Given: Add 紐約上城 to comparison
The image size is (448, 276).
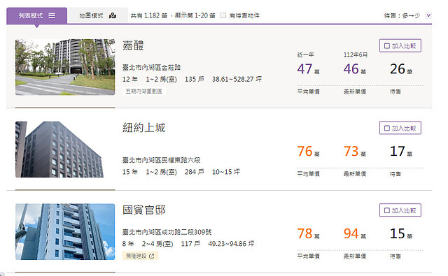Looking at the screenshot, I should click(400, 128).
